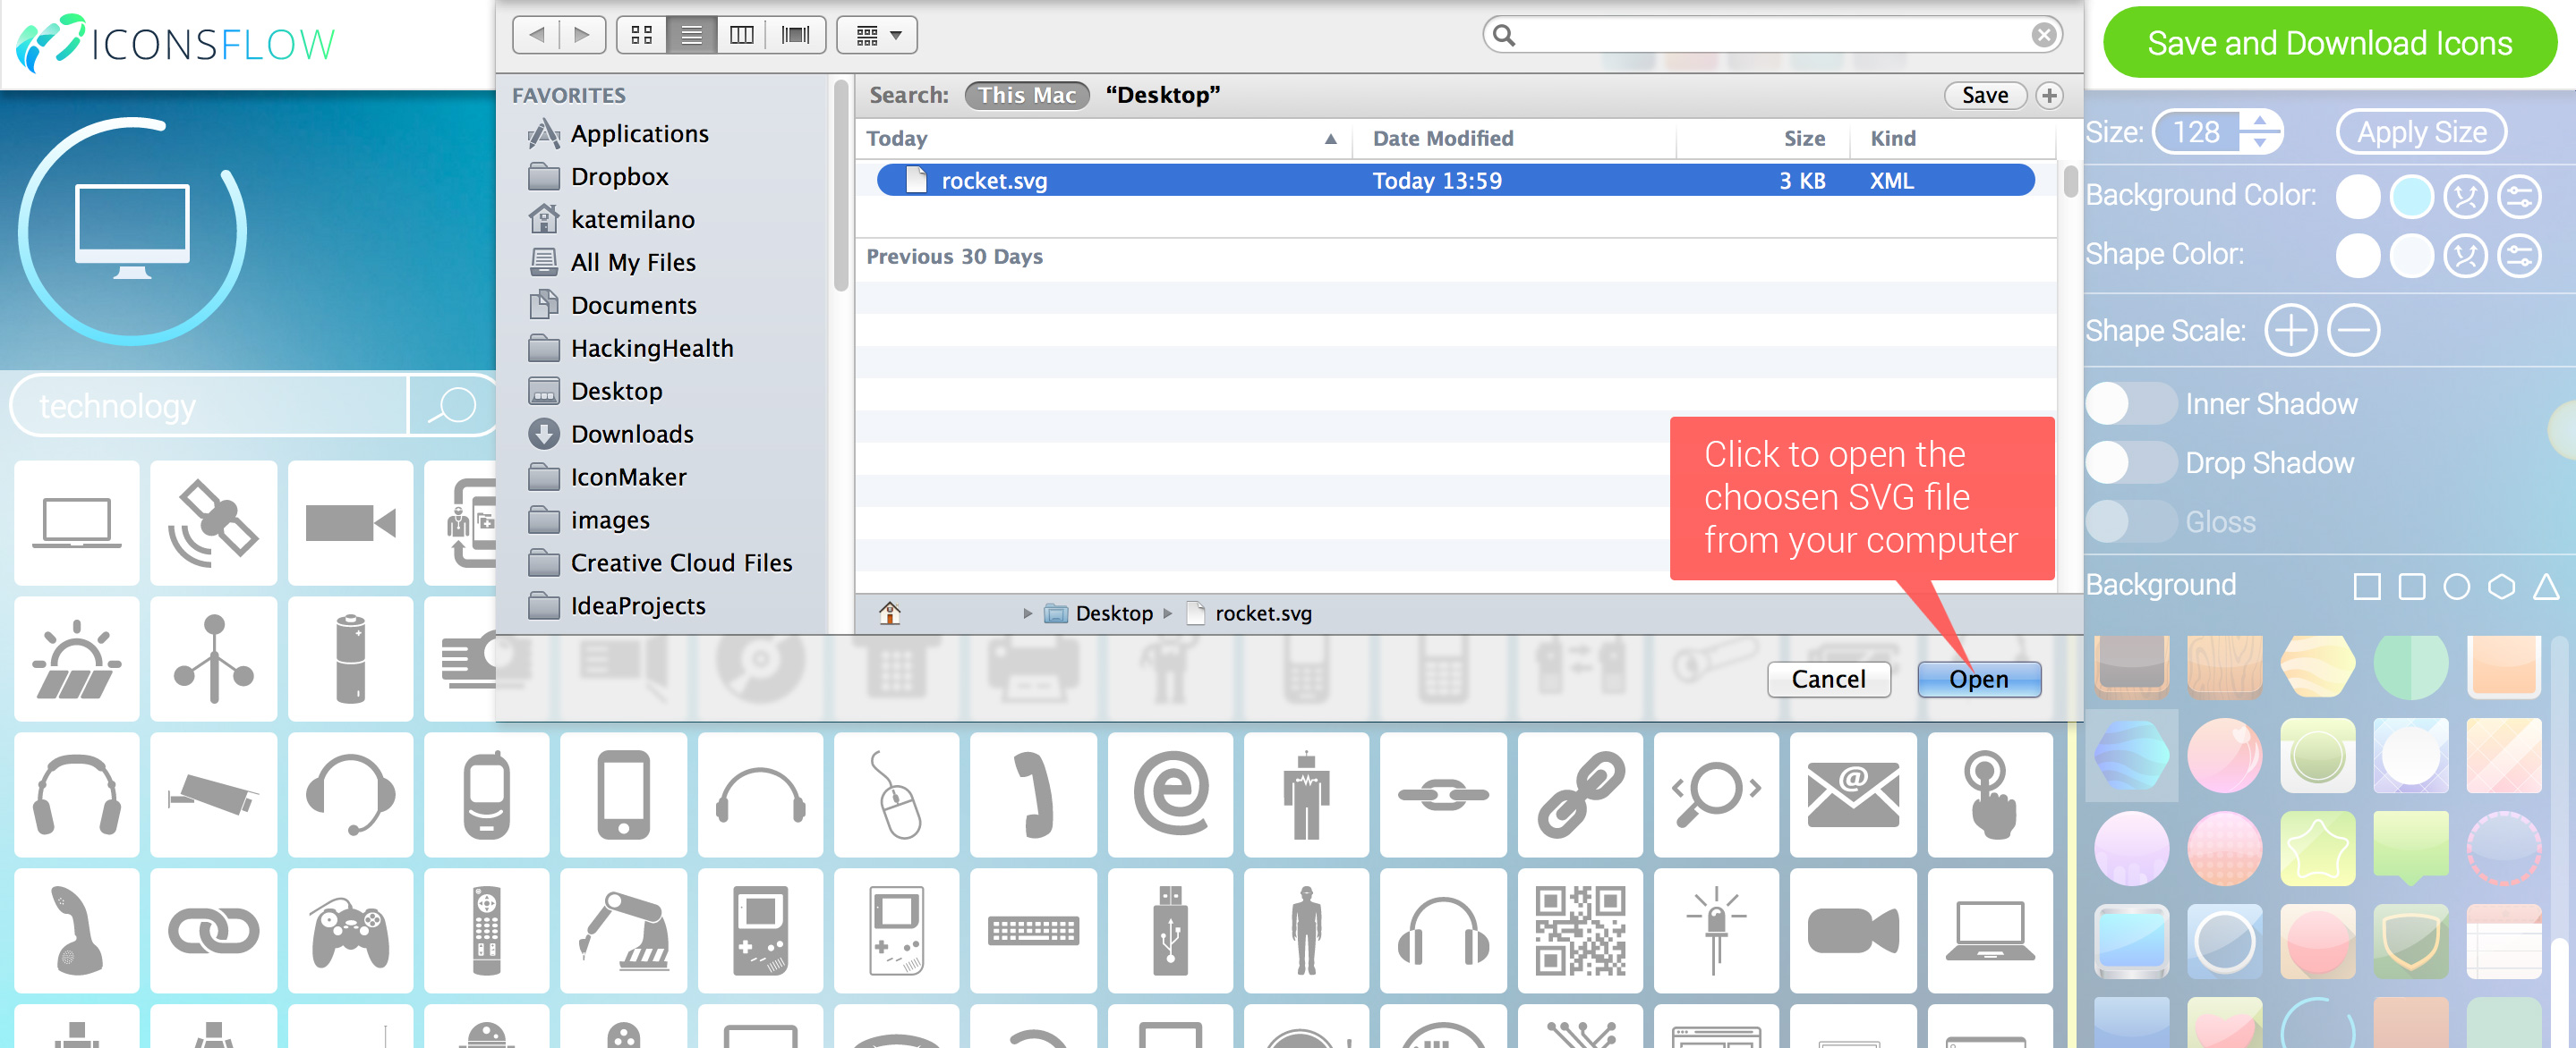Open IconMaker folder in sidebar
Image resolution: width=2576 pixels, height=1048 pixels.
pos(628,477)
